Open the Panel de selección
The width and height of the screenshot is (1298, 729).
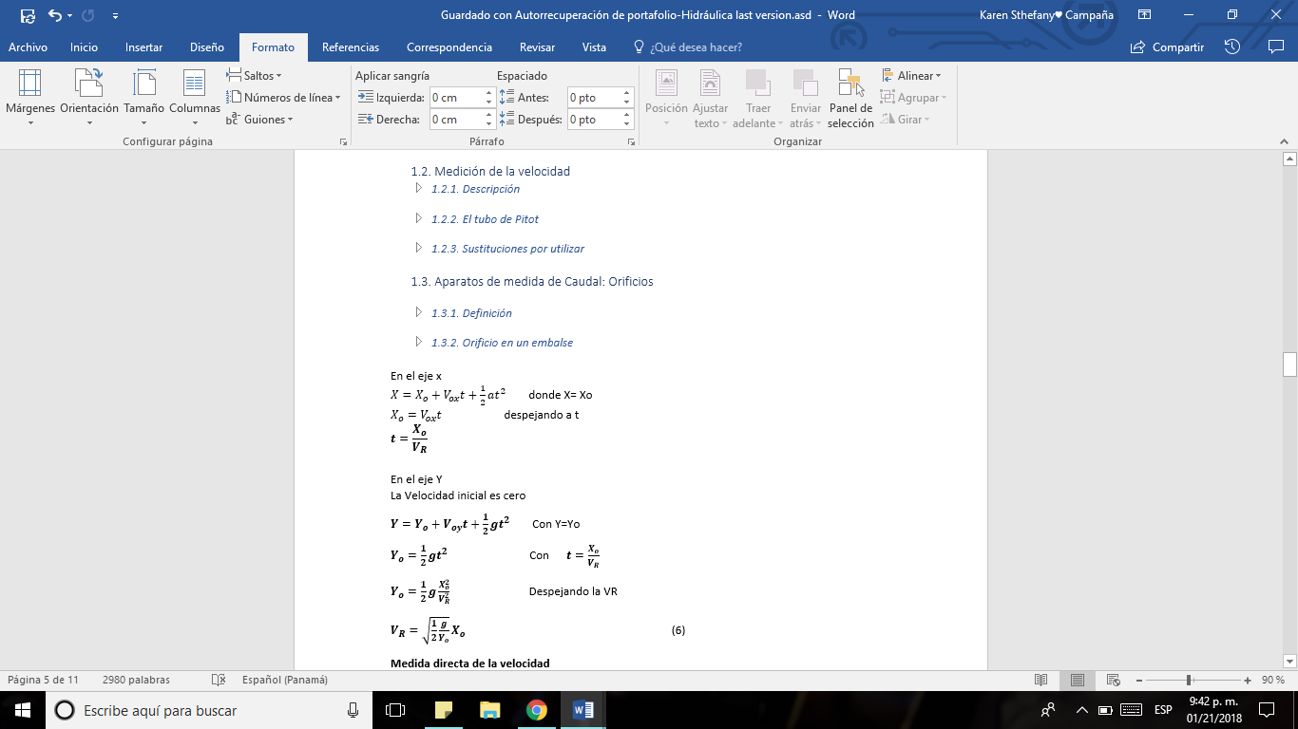coord(850,99)
